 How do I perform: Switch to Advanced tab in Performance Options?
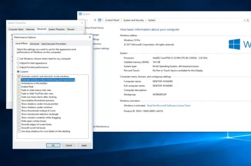coord(34,44)
